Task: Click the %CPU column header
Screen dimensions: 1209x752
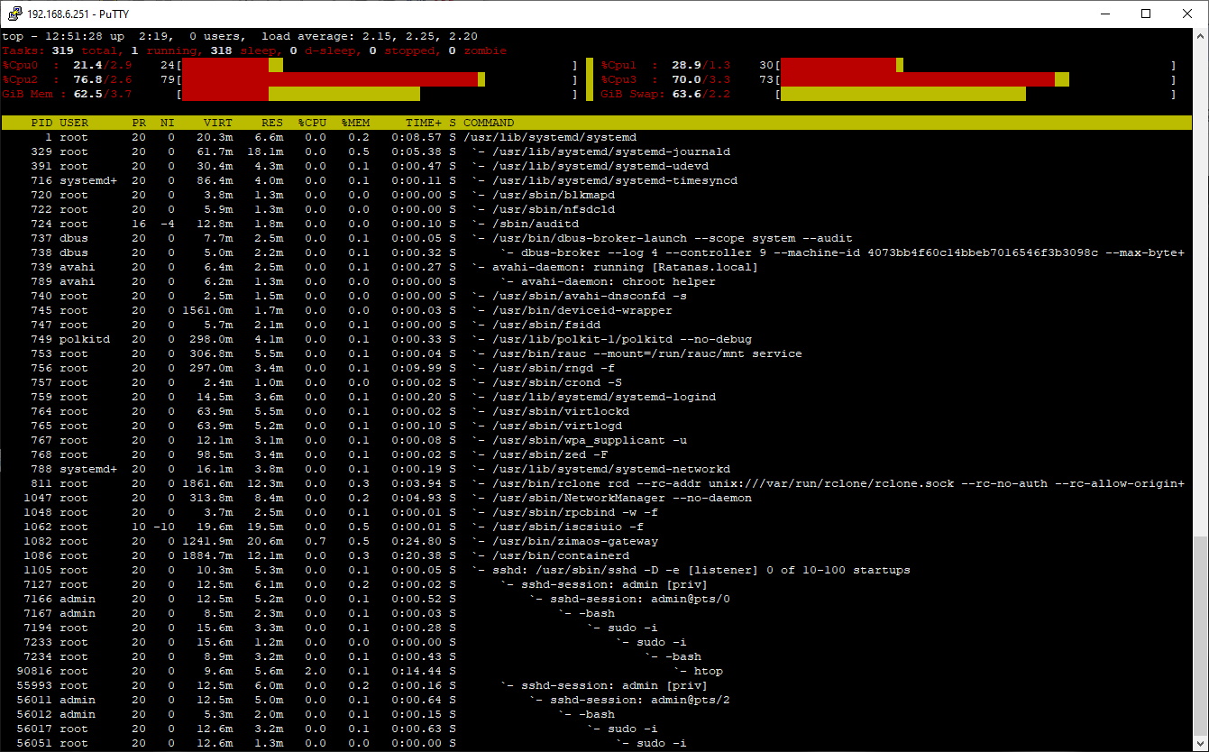Action: click(x=312, y=123)
